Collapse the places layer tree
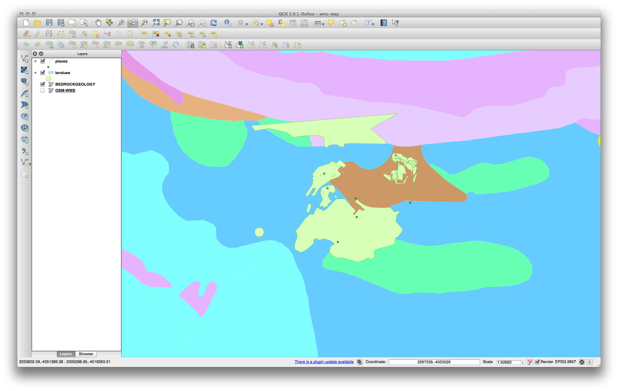The height and width of the screenshot is (391, 618). (x=36, y=61)
